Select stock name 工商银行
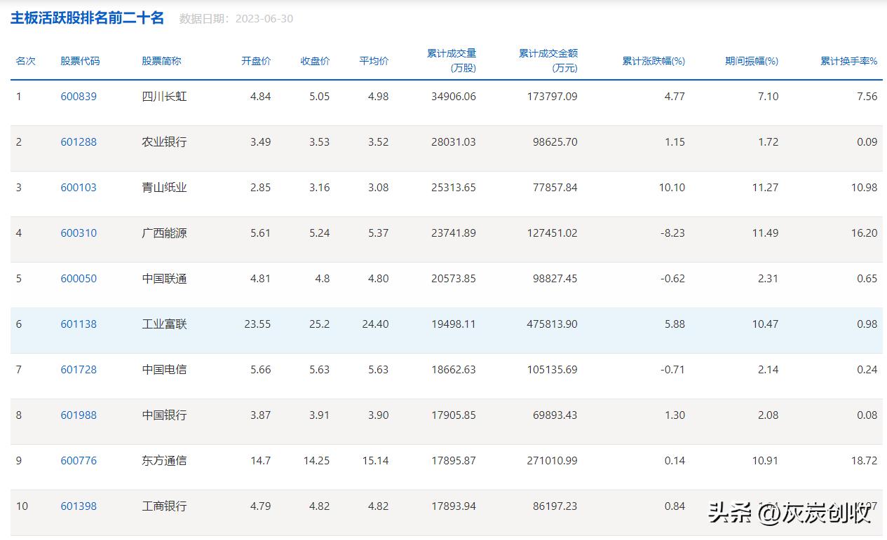887x540 pixels. tap(164, 506)
